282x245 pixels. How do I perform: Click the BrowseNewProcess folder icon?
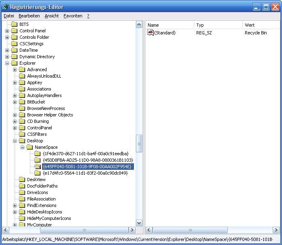[x=22, y=108]
